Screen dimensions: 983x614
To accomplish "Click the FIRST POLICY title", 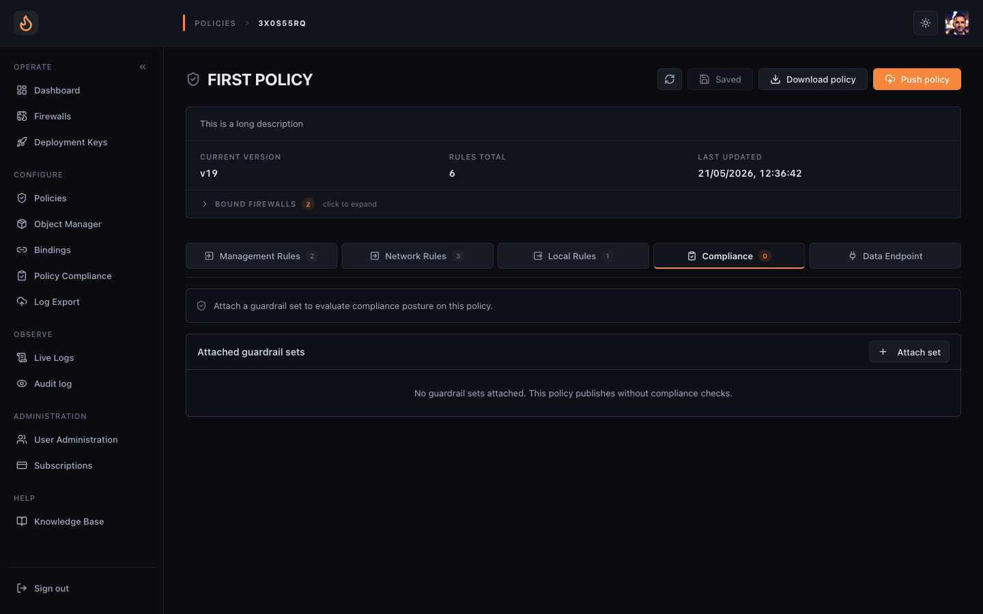I will 260,80.
